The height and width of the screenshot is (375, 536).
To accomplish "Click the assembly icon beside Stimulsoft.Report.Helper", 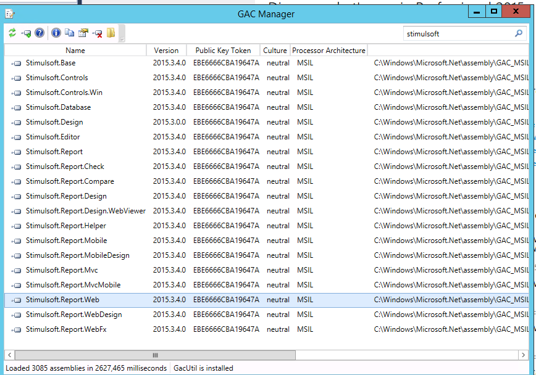I will point(17,226).
